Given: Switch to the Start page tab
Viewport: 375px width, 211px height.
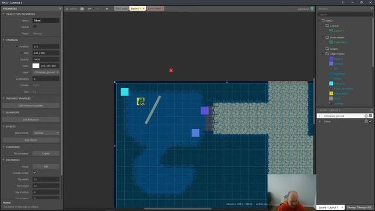Looking at the screenshot, I should (121, 8).
